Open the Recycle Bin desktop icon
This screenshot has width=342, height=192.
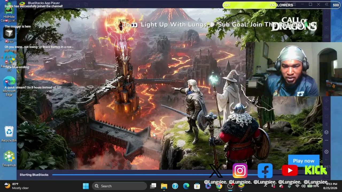point(9,134)
